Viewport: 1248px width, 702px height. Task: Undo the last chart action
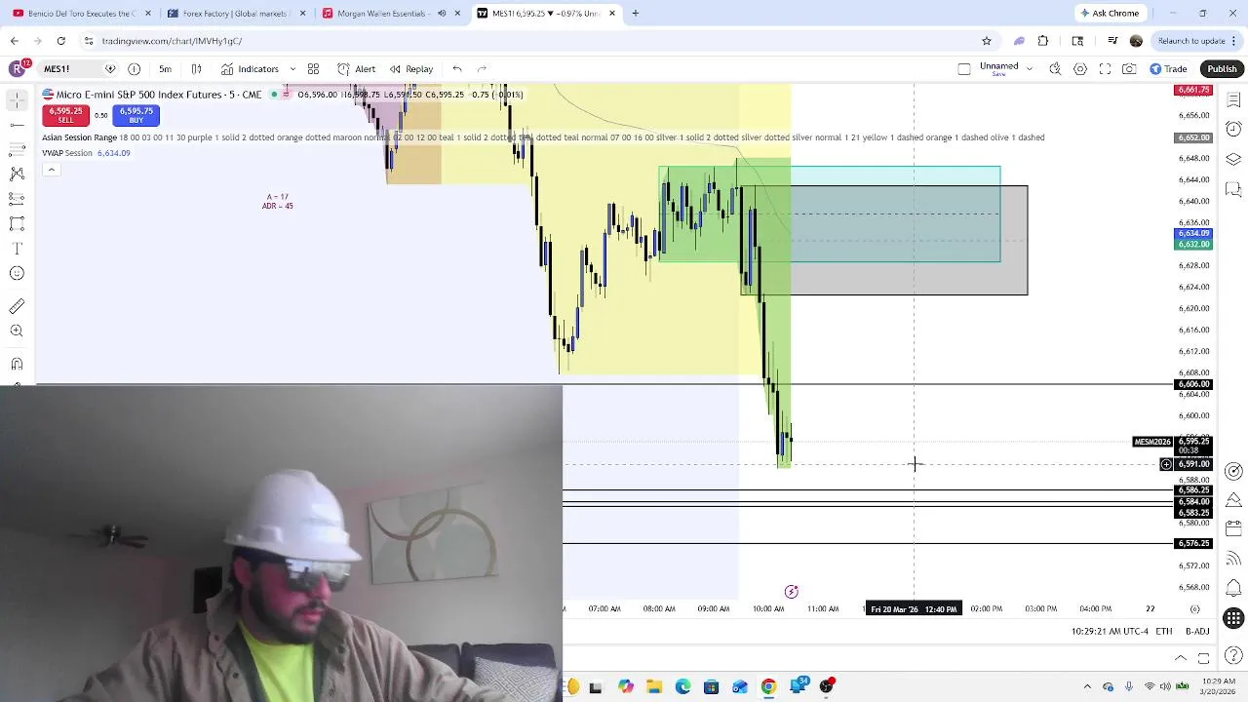tap(457, 69)
